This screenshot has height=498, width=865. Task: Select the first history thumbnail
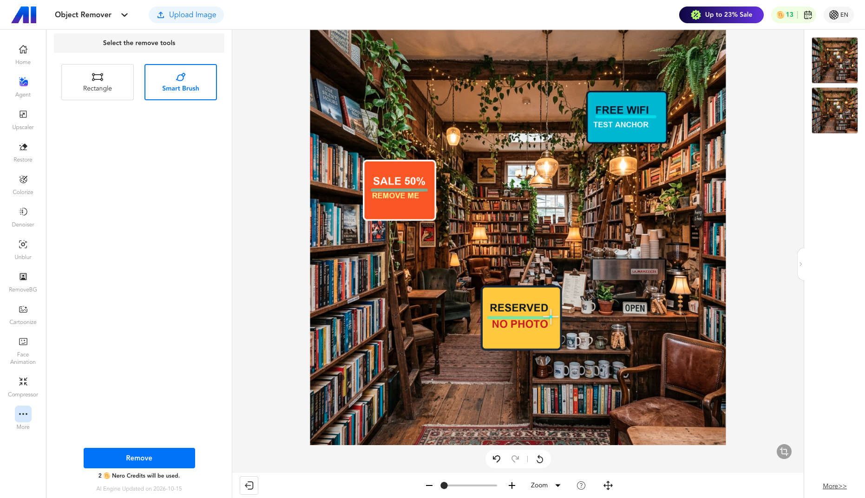834,60
